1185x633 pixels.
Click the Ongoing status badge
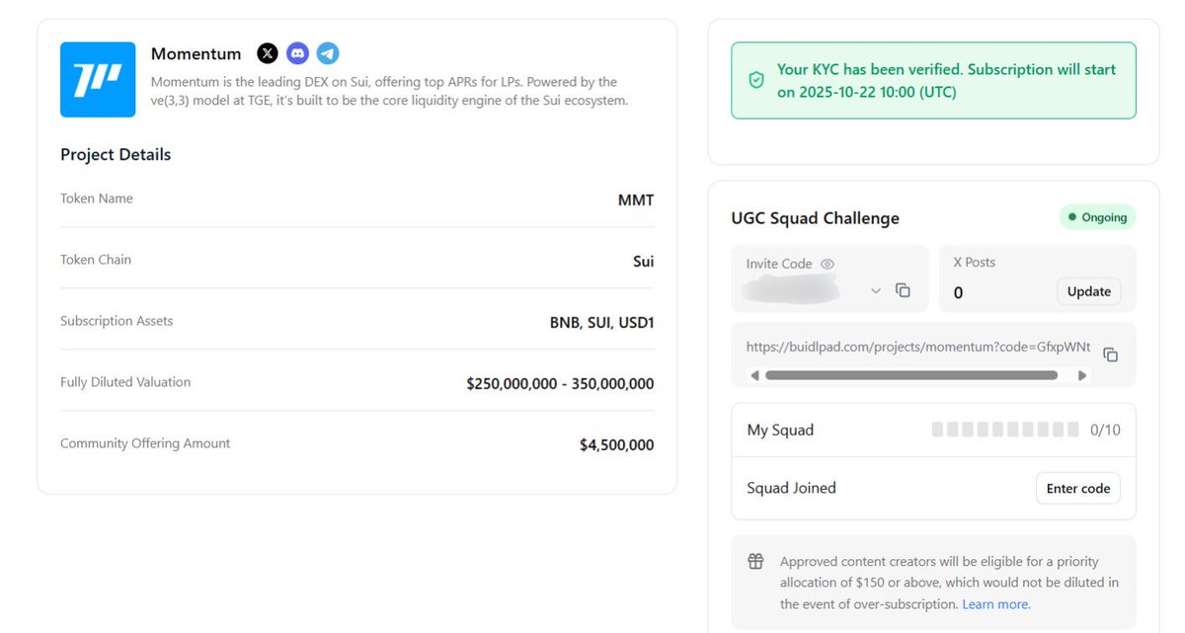pyautogui.click(x=1097, y=217)
